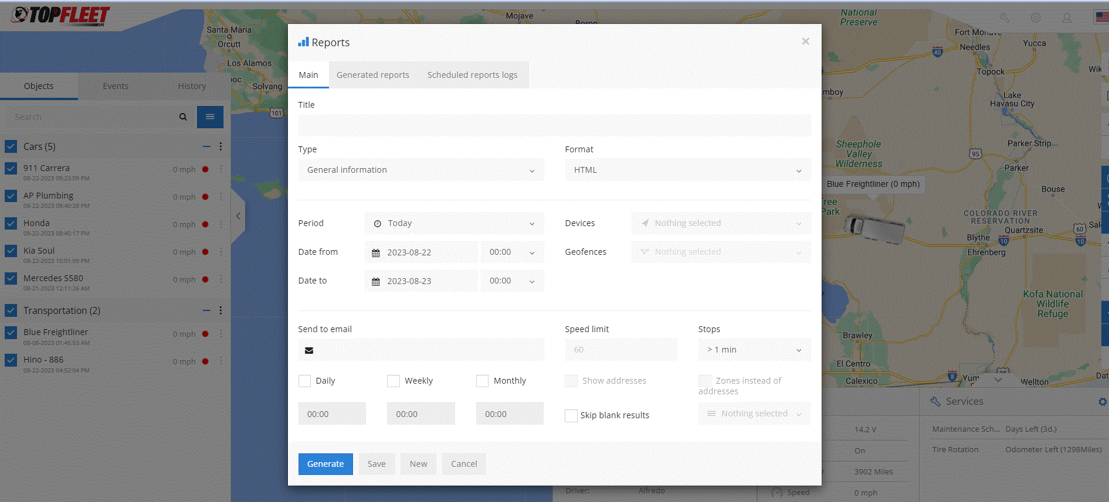Click the calendar icon for Date from
Screen dimensions: 1109x502
point(376,253)
